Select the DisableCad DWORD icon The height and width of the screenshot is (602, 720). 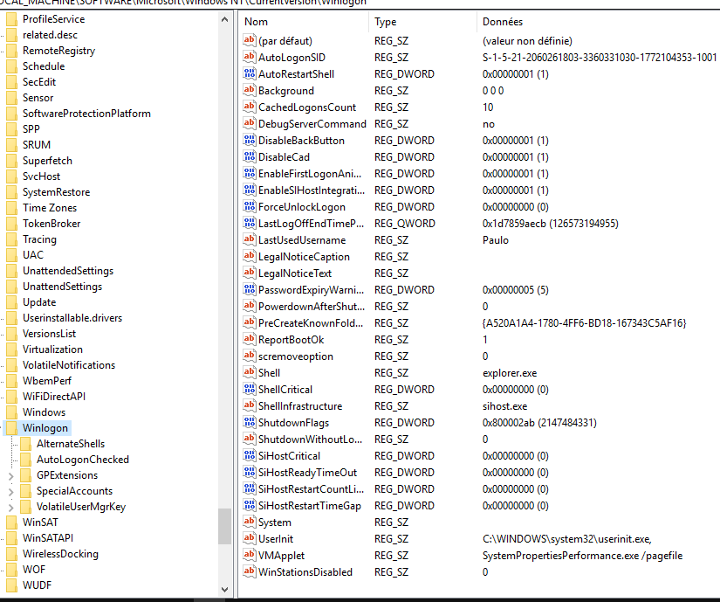(250, 156)
